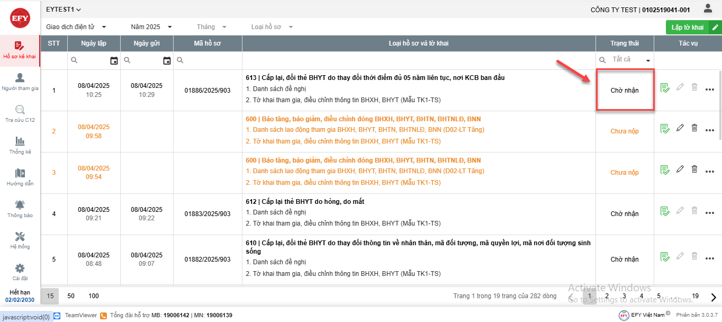Image resolution: width=722 pixels, height=322 pixels.
Task: Open more options for record 01886/2025/903
Action: pyautogui.click(x=710, y=90)
